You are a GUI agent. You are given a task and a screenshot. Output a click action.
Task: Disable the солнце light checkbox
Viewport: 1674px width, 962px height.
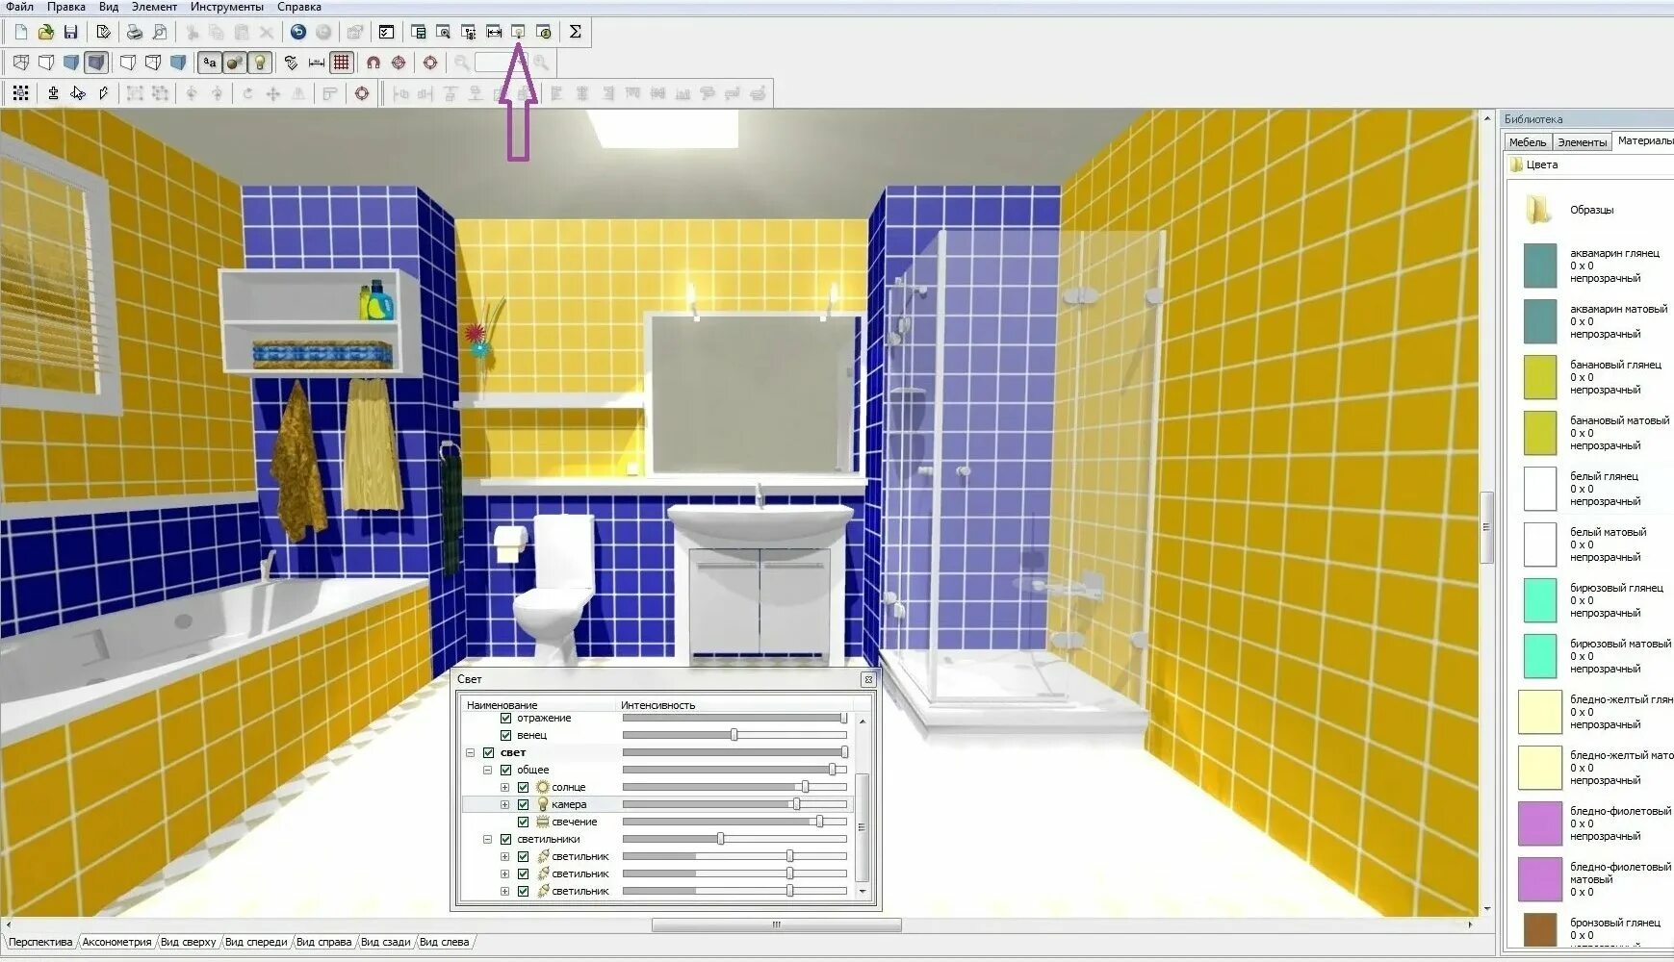[523, 787]
